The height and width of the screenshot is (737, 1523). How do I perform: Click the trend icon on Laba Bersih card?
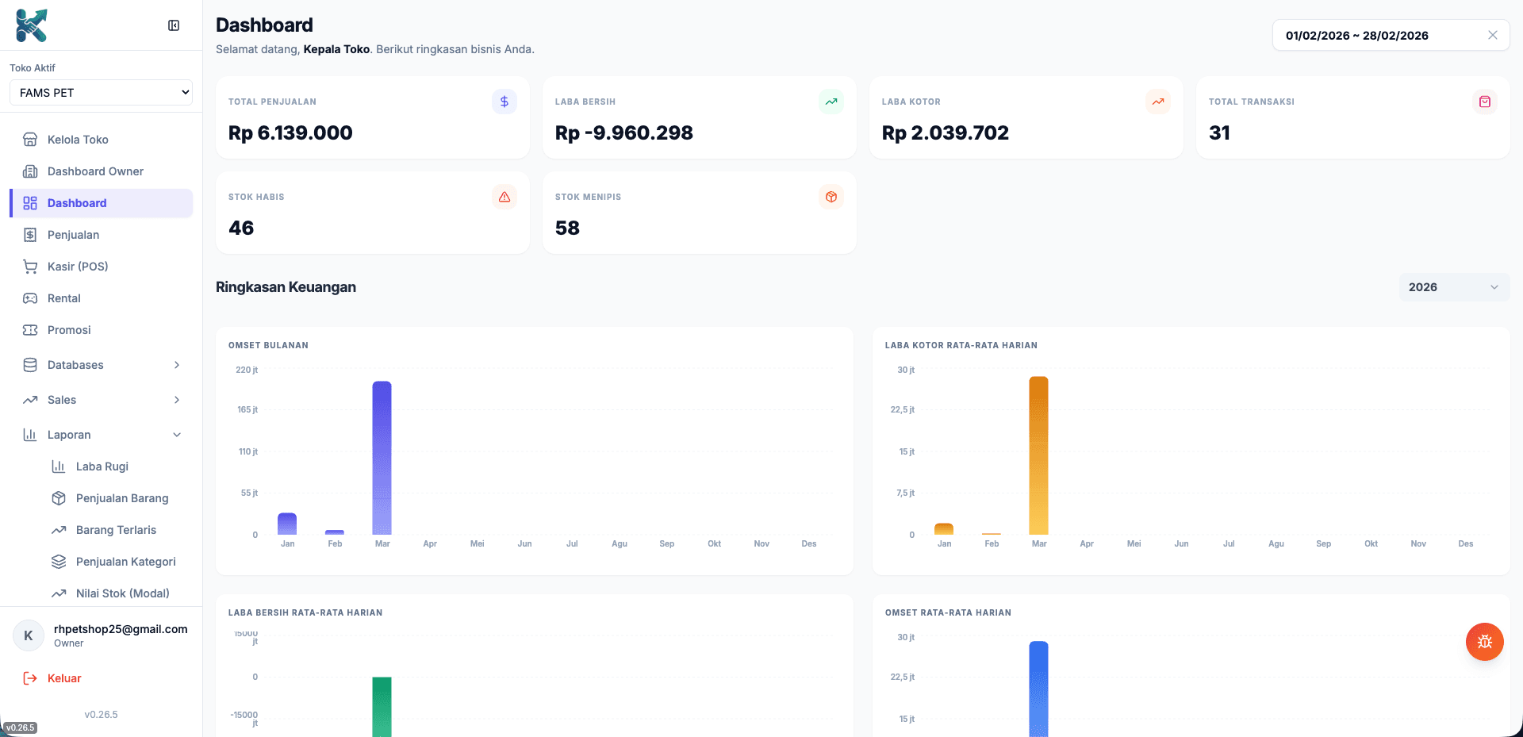[x=831, y=102]
